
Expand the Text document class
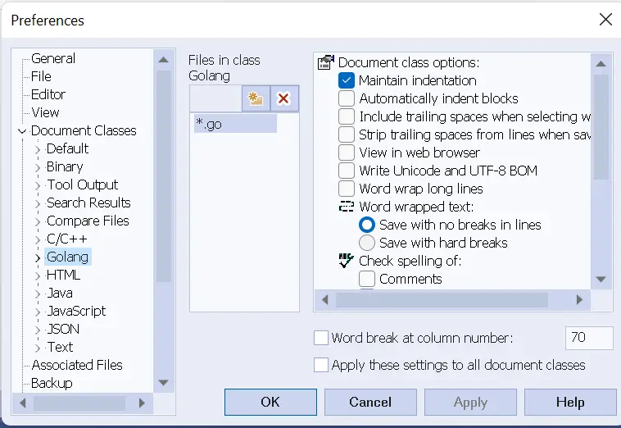[38, 348]
